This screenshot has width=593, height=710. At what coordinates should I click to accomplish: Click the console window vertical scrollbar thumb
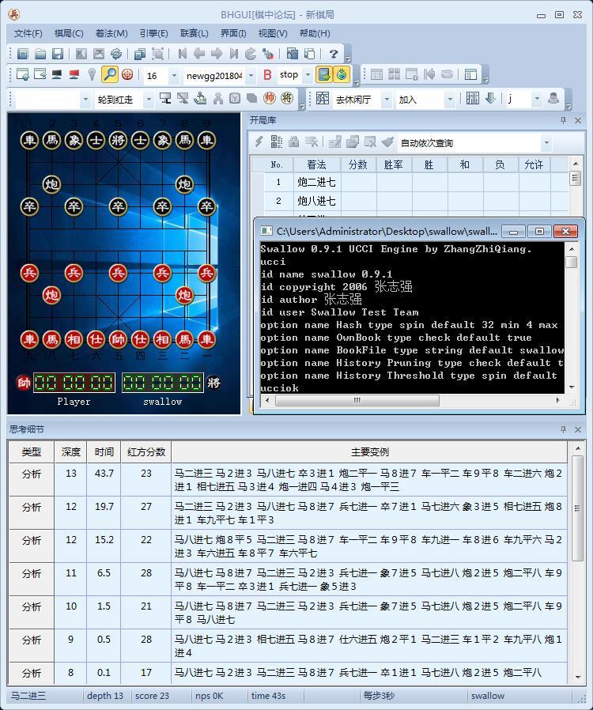[x=572, y=262]
